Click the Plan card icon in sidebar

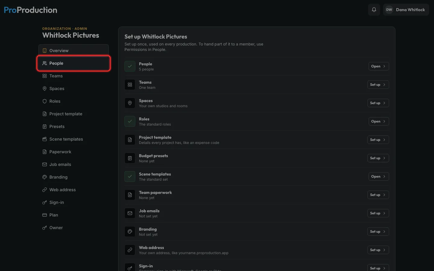(45, 215)
